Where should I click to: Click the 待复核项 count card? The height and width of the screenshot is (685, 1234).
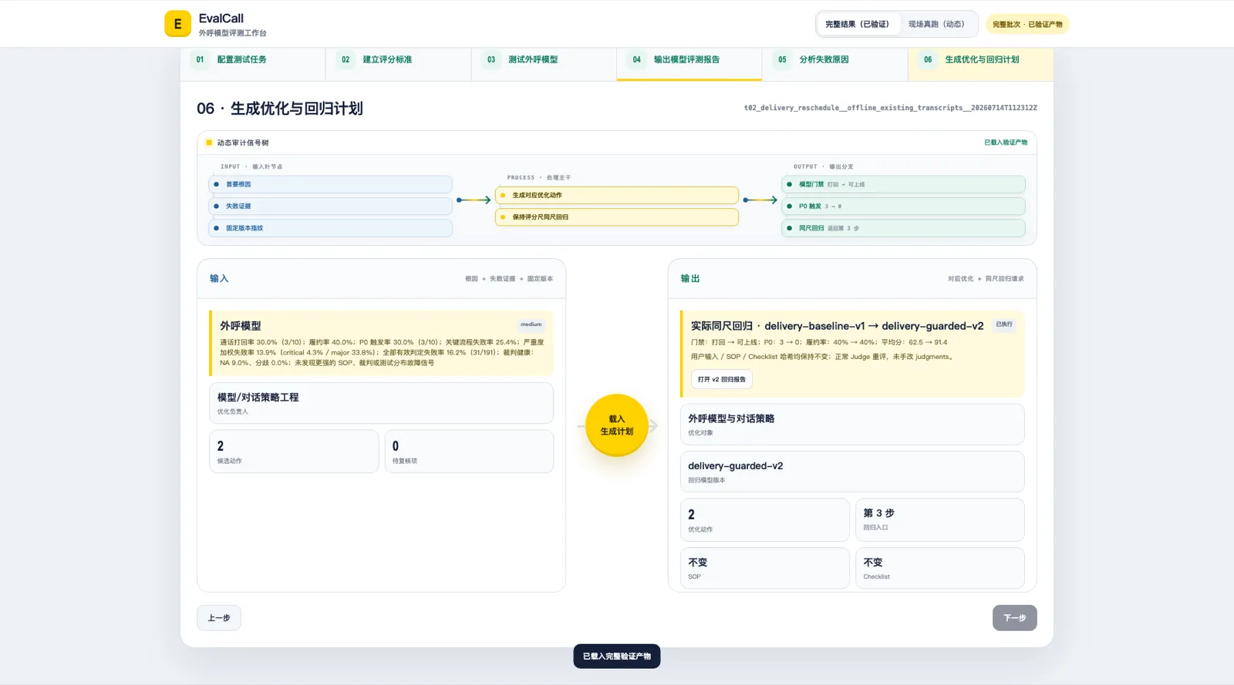(x=469, y=452)
